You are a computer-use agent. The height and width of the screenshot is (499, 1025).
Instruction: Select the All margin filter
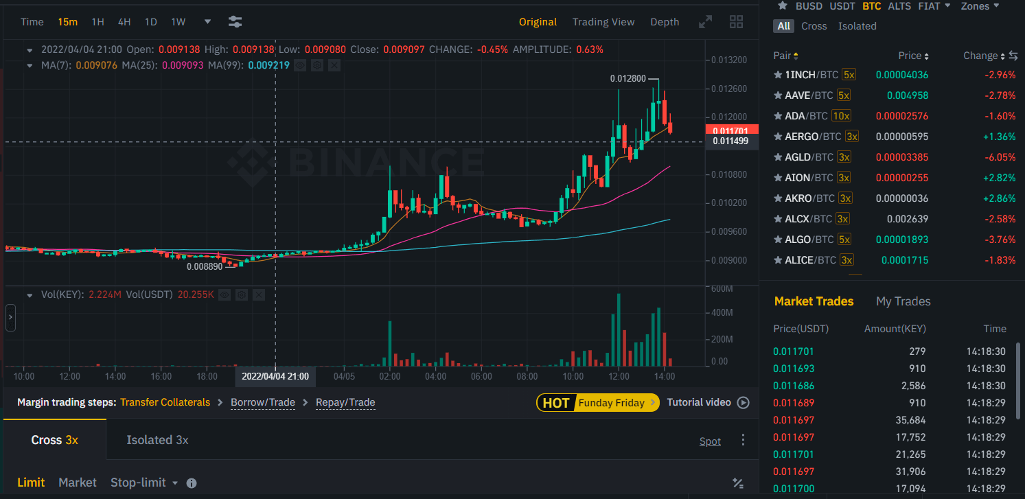click(784, 26)
